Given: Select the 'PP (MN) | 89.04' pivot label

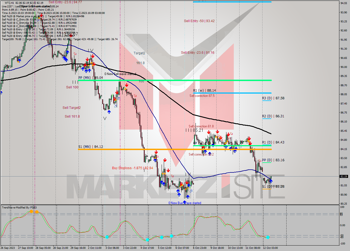Looking at the screenshot, I should (91, 78).
